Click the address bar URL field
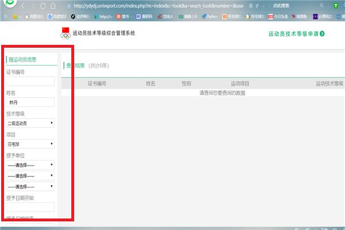 (159, 6)
